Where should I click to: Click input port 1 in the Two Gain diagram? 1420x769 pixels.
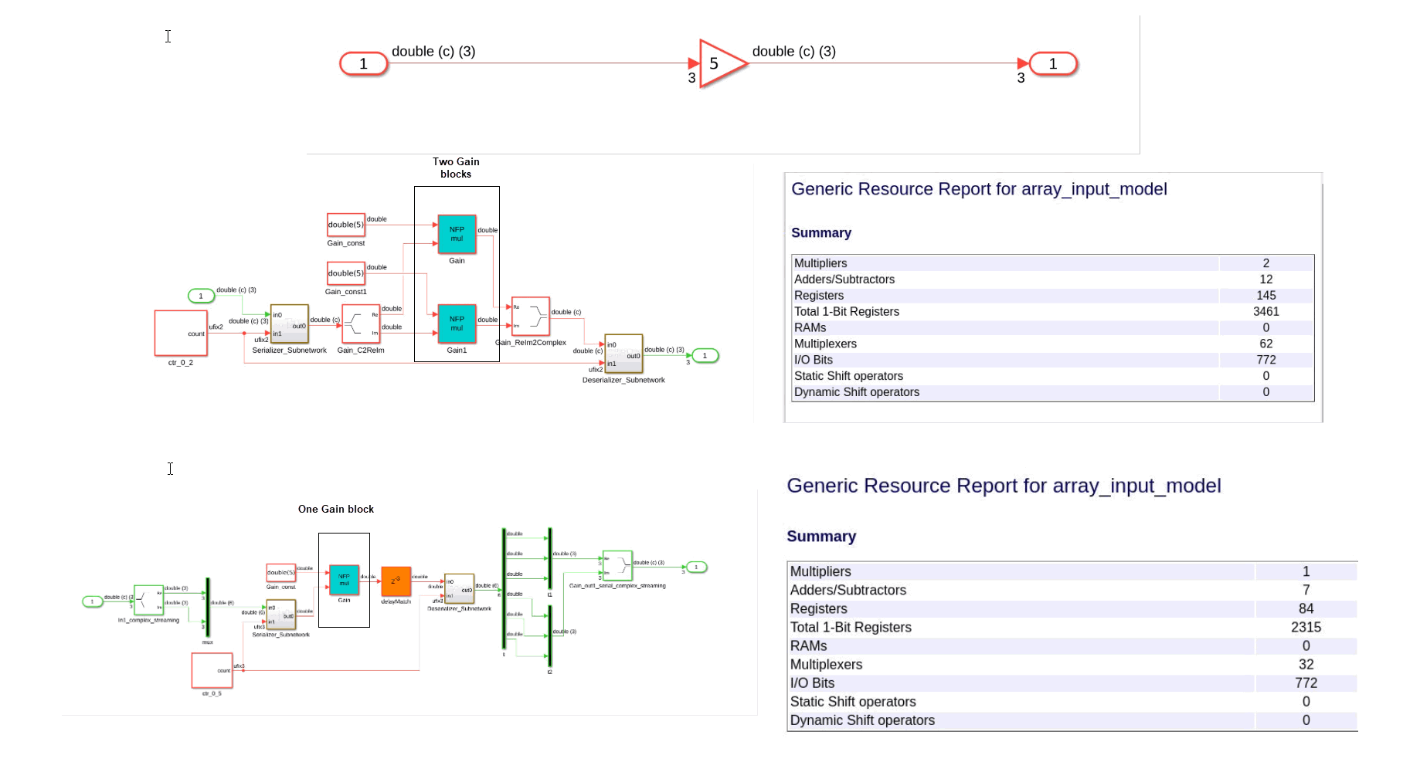202,296
